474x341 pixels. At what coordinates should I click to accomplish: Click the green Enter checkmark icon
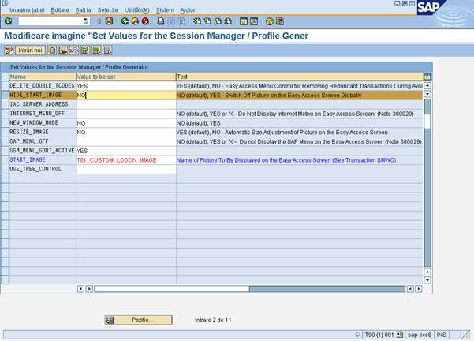[8, 21]
